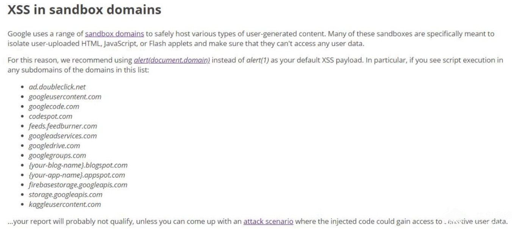Click the first paragraph about Google sandboxes
The height and width of the screenshot is (229, 519).
[x=251, y=38]
